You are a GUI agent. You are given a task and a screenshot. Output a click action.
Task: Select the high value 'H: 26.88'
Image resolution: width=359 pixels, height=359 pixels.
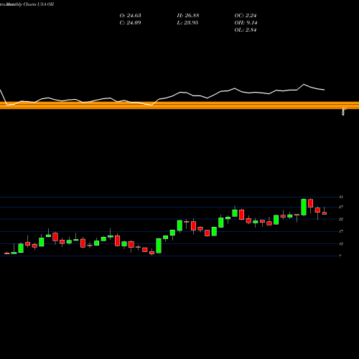(x=188, y=16)
